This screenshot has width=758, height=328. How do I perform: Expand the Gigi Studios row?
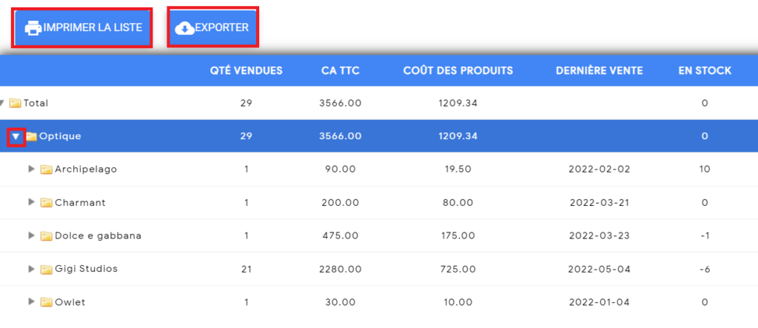coord(32,269)
